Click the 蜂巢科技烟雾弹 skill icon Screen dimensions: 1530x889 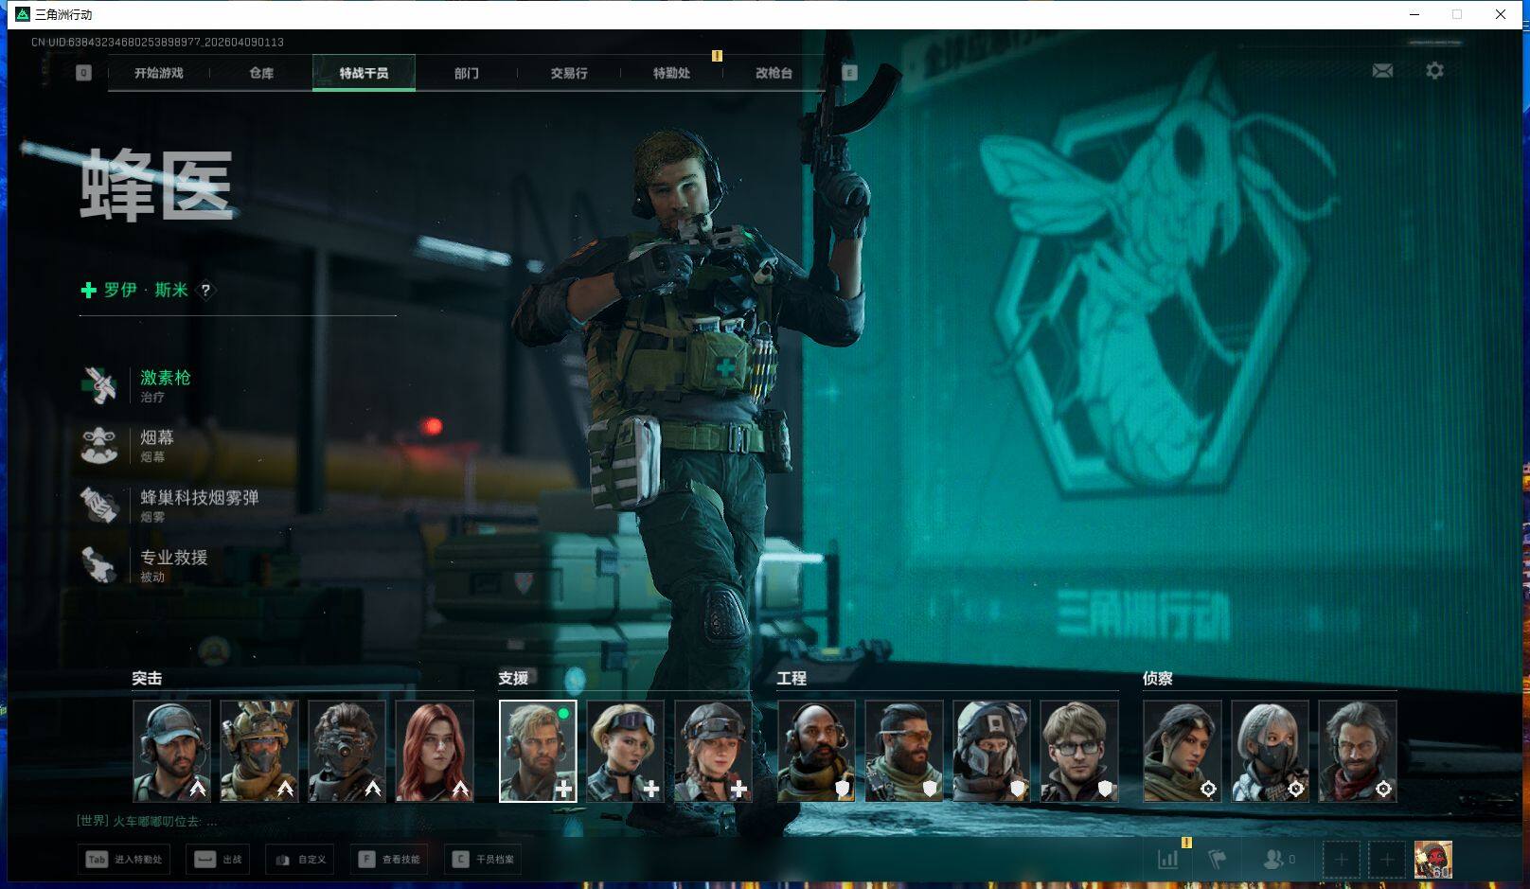coord(99,505)
